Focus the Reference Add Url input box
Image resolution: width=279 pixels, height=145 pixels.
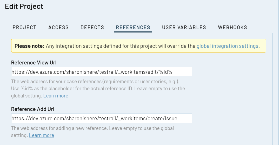[x=101, y=118]
